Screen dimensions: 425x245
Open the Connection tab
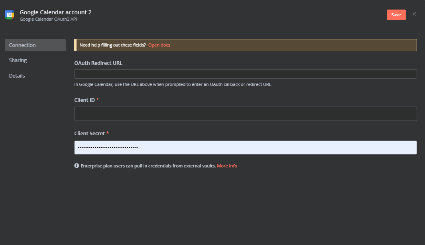tap(35, 45)
